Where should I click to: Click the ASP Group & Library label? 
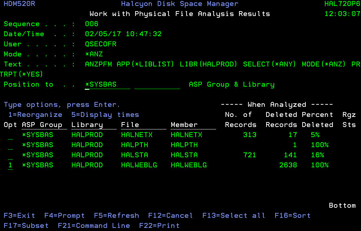tap(232, 85)
